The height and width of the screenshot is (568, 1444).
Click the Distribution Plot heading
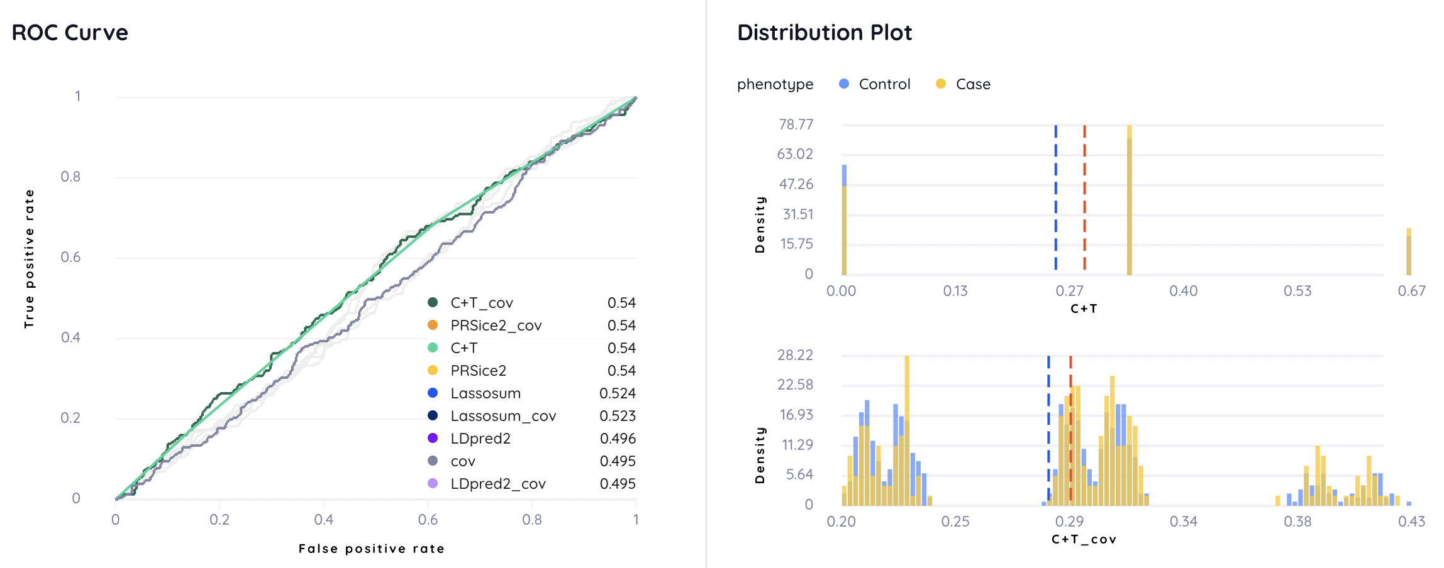(x=825, y=33)
